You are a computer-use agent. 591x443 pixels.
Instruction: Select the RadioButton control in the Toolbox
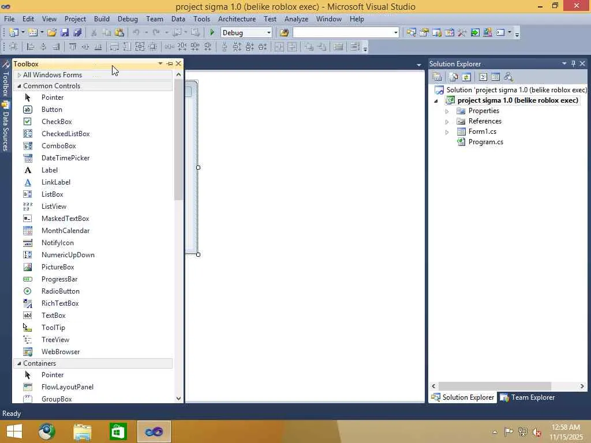coord(60,291)
